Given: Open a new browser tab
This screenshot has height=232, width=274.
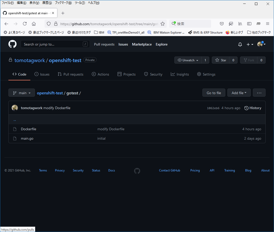Looking at the screenshot, I should (x=63, y=13).
